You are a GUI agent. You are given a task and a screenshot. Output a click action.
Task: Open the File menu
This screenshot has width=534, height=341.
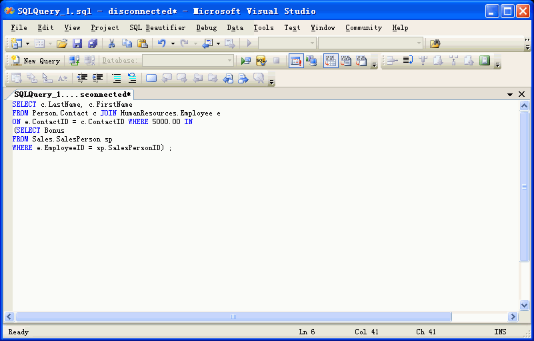pos(19,27)
